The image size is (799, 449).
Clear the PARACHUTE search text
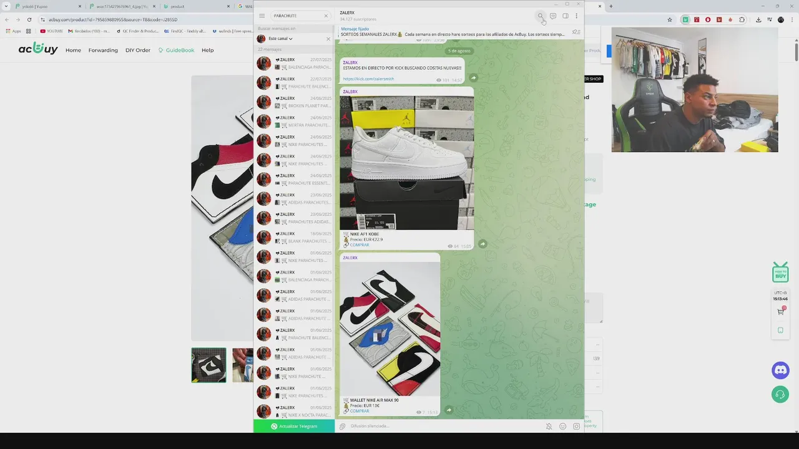coord(326,16)
